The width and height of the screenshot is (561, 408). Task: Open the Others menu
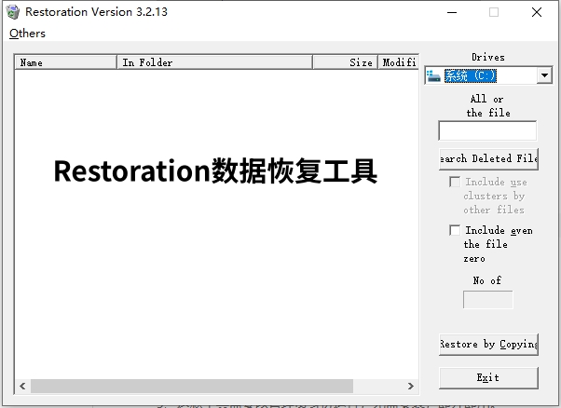tap(27, 34)
